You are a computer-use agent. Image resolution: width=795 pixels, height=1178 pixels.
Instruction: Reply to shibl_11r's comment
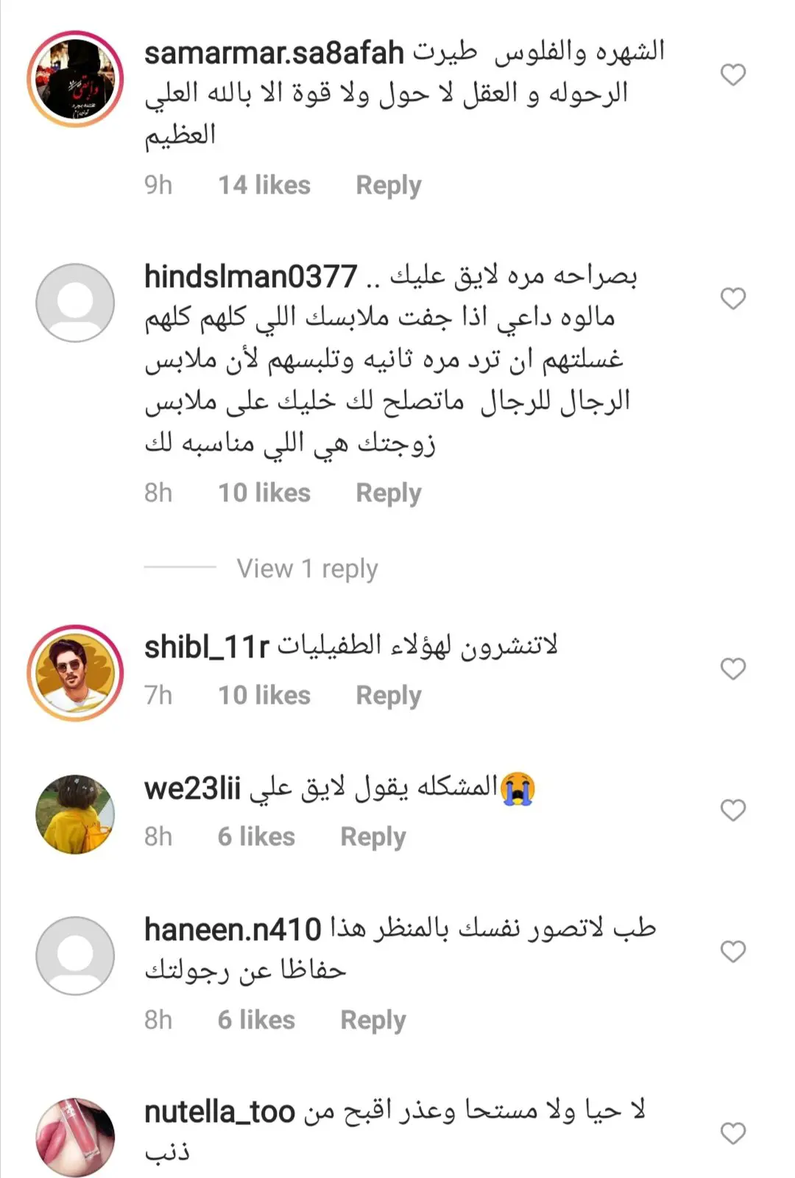click(389, 695)
